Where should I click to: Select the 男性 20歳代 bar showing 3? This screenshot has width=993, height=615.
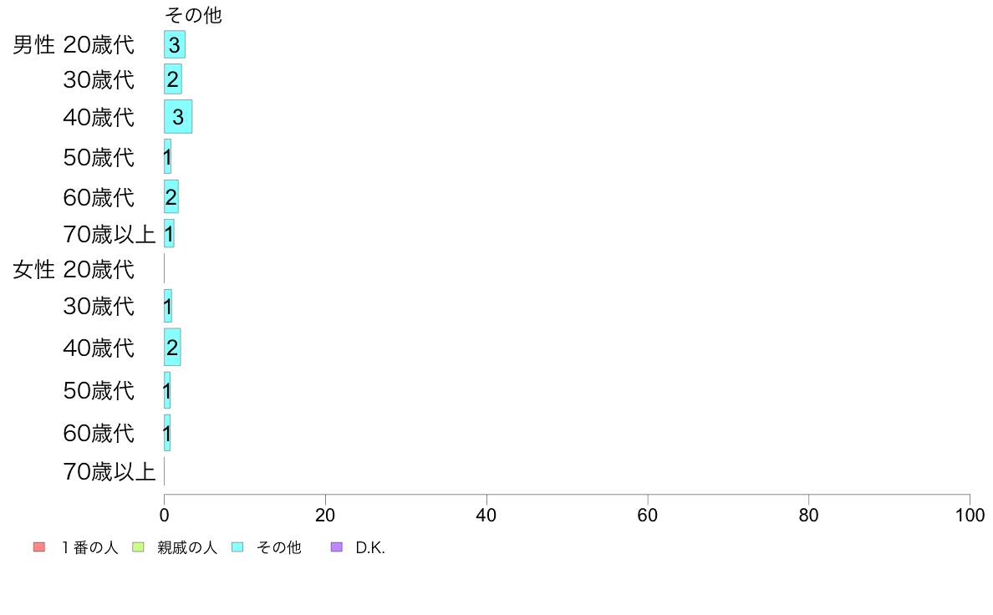coord(175,44)
